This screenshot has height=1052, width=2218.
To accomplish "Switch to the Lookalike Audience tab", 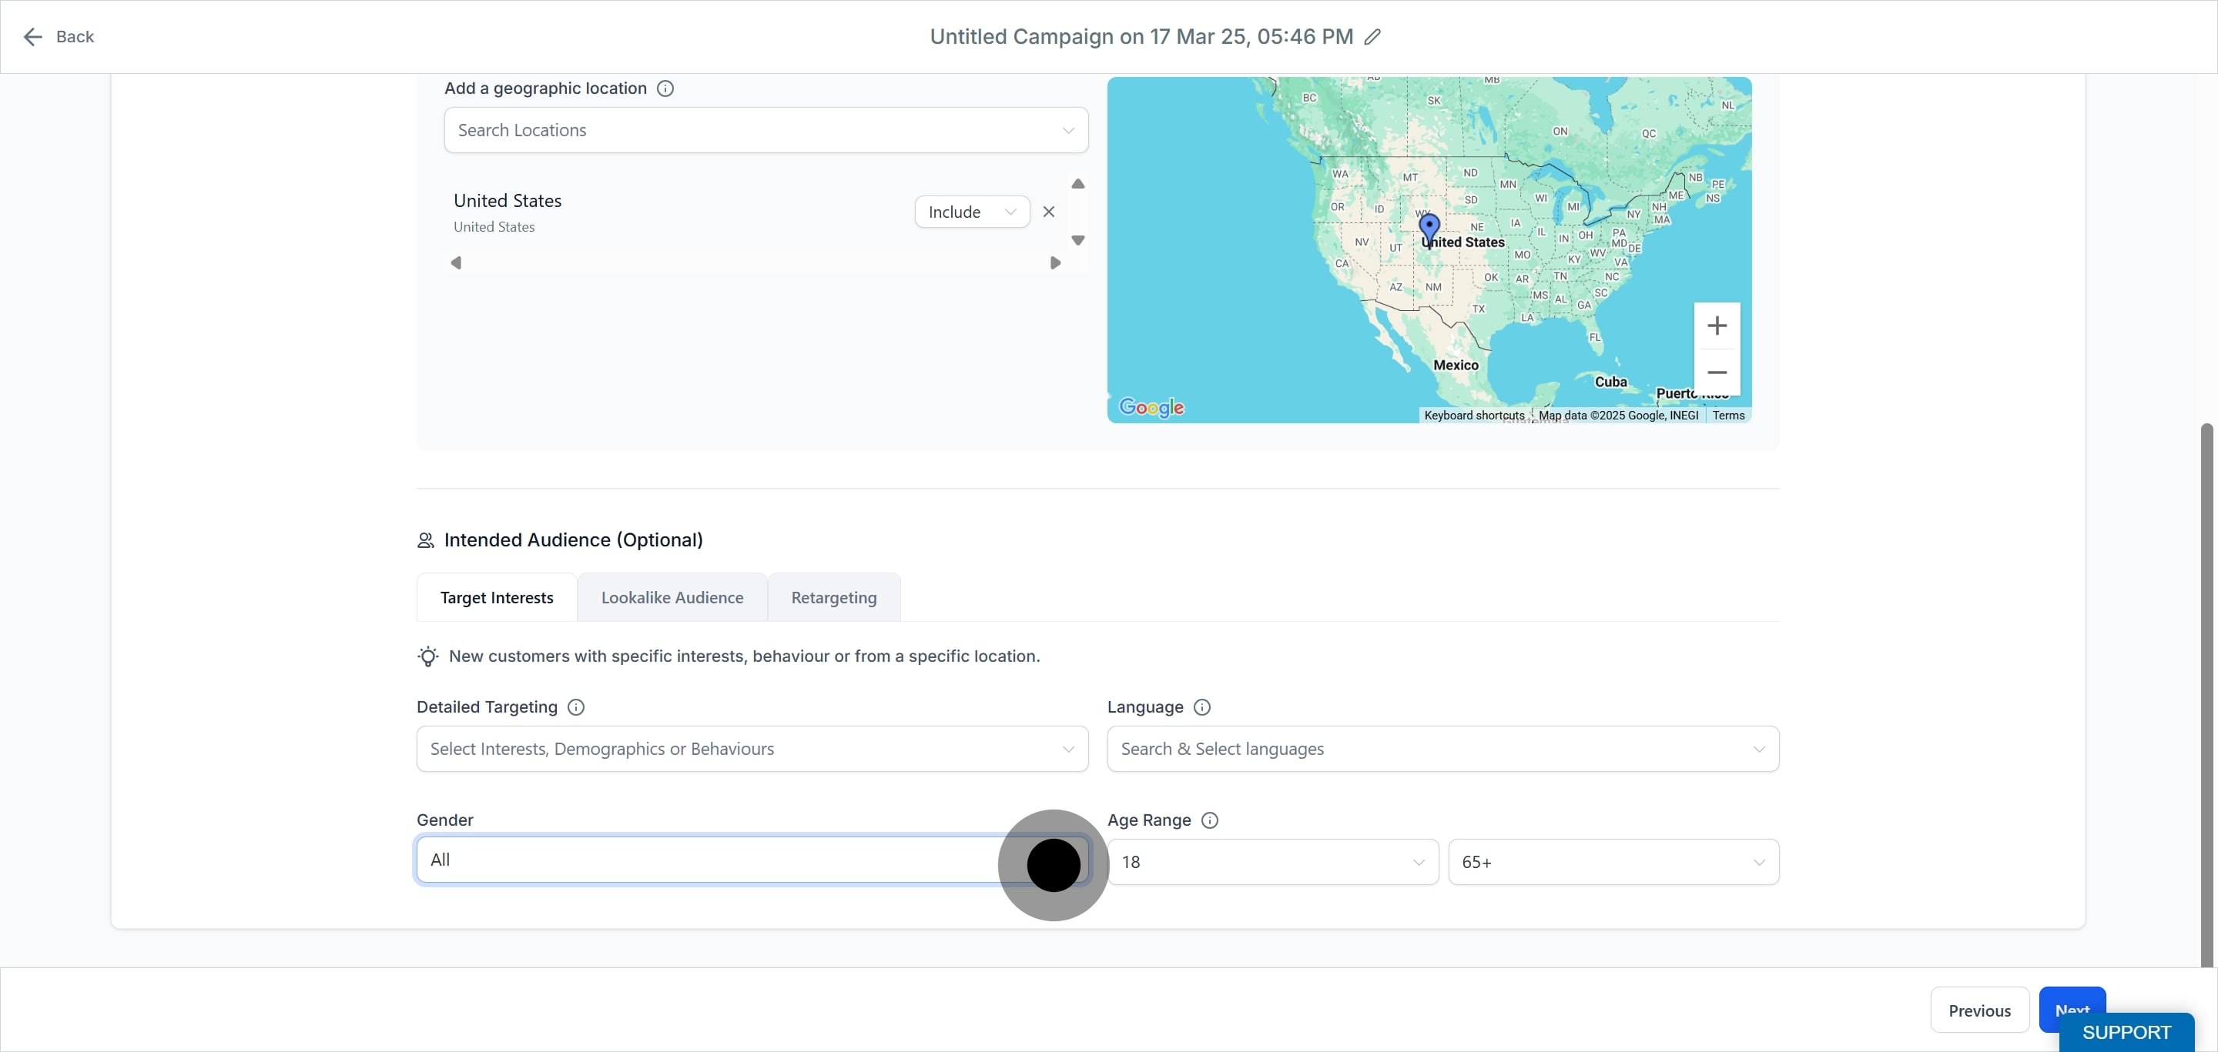I will tap(672, 598).
